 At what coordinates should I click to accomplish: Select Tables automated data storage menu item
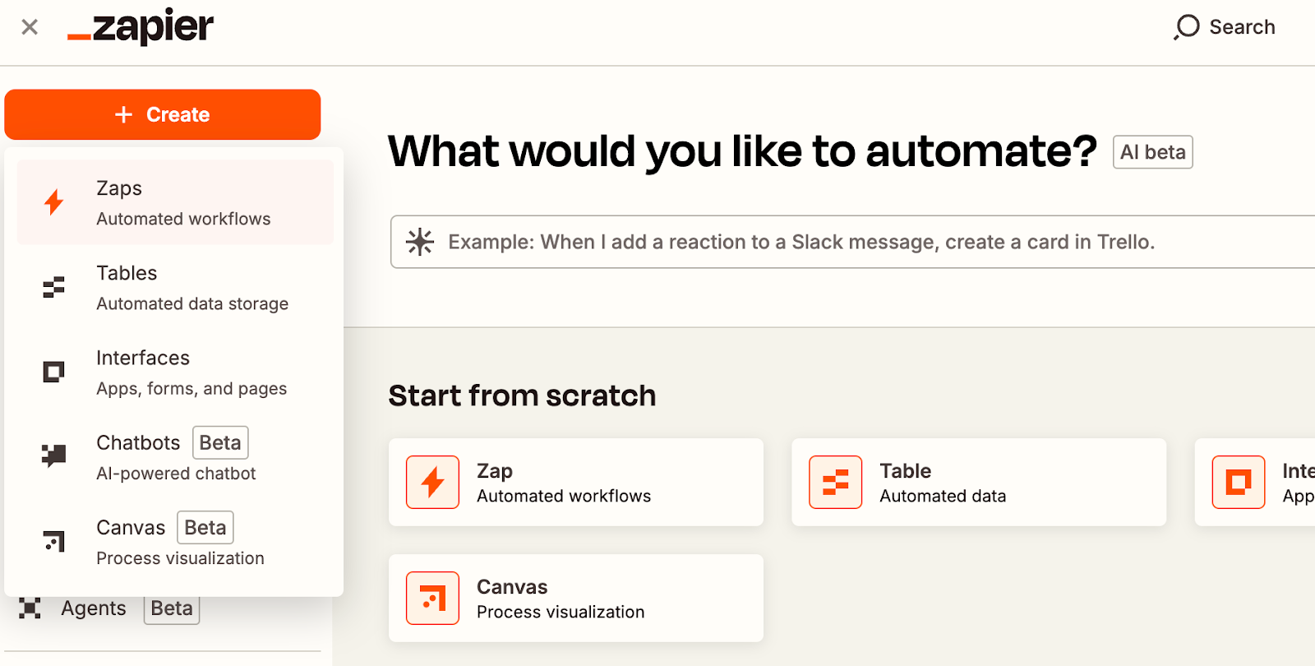click(191, 288)
